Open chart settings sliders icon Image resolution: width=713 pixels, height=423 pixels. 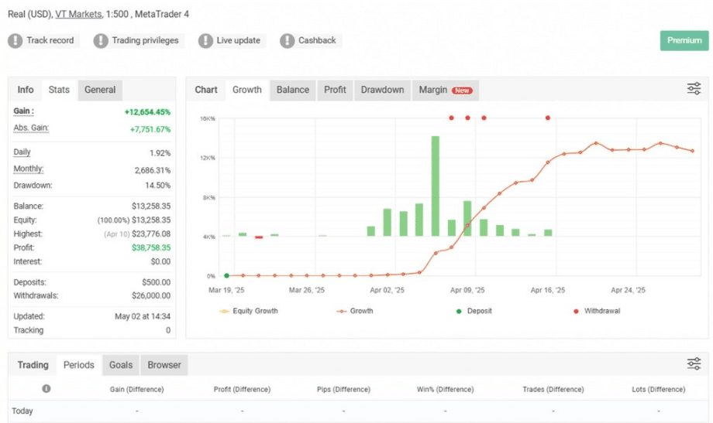tap(694, 88)
